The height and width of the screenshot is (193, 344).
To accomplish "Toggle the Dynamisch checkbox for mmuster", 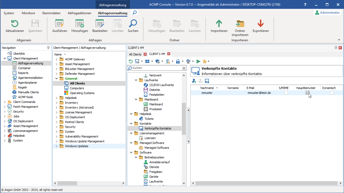I will click(332, 93).
